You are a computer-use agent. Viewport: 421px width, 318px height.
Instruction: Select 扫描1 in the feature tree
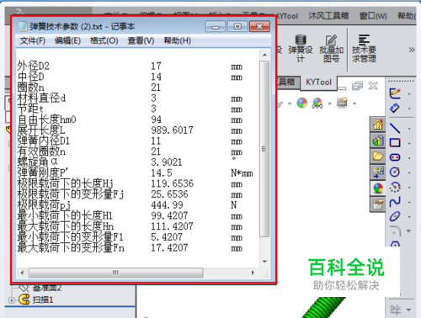point(43,299)
